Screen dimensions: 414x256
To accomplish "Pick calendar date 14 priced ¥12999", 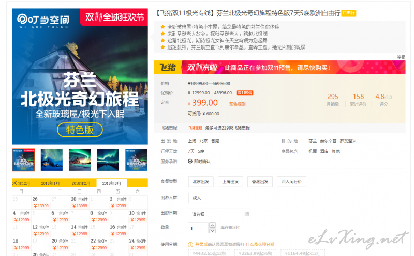I will tap(80, 230).
